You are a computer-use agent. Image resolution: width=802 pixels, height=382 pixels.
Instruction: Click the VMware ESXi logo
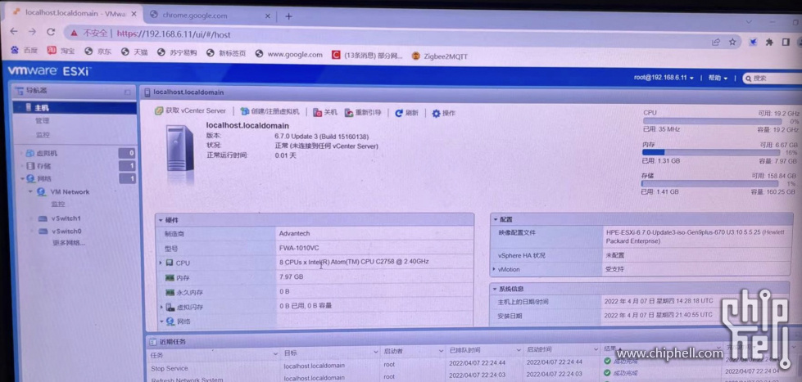point(49,71)
